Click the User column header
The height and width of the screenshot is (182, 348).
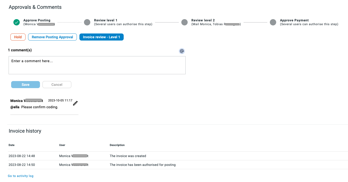(62, 145)
